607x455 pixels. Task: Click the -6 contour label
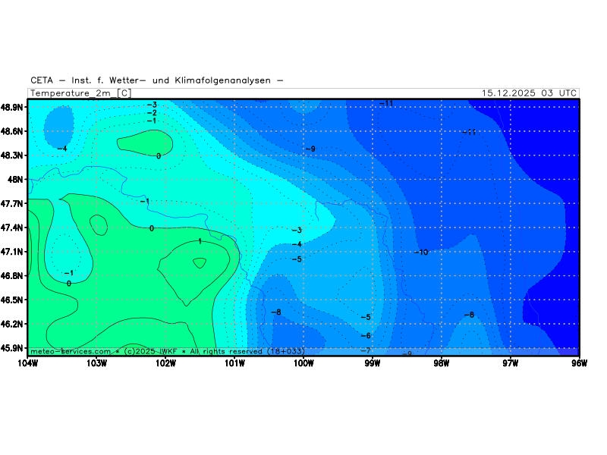365,336
